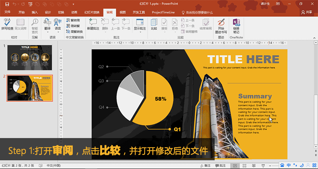This screenshot has width=318, height=169.
Task: Add a comment with 新建批注
Action: click(x=93, y=24)
